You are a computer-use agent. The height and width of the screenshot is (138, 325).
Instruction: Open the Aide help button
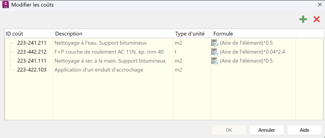304,130
